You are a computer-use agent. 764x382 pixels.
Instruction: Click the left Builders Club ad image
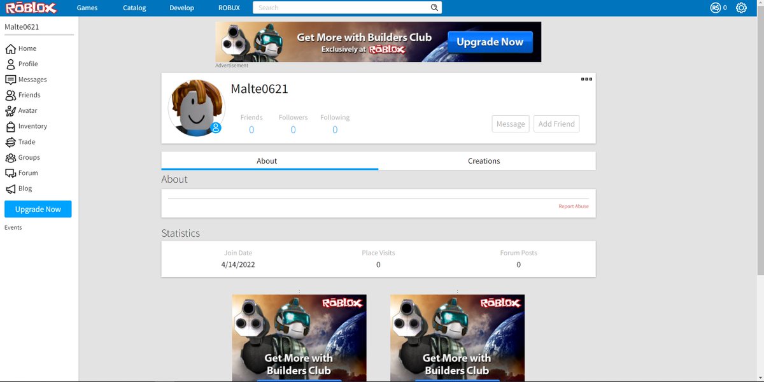click(299, 338)
